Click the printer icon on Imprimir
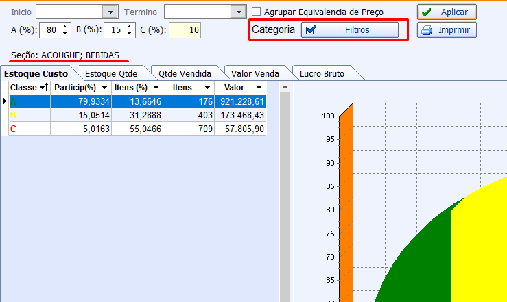 tap(427, 30)
